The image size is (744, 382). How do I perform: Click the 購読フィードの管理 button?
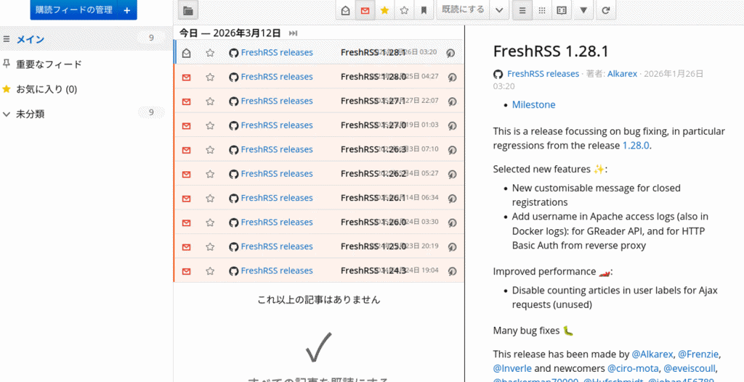74,10
